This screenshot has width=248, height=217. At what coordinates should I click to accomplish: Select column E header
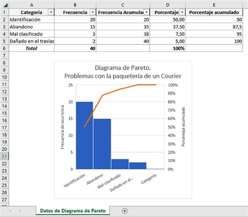pyautogui.click(x=214, y=5)
